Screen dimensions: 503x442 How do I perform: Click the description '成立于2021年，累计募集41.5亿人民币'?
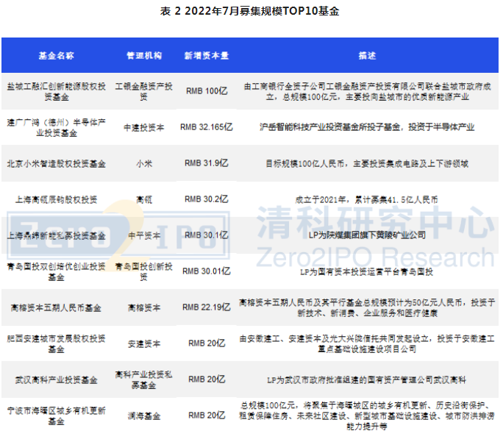click(x=367, y=200)
